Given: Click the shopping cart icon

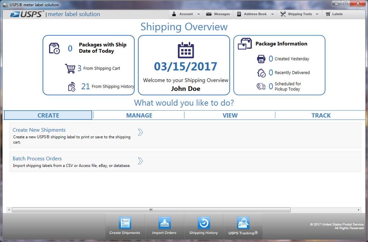Looking at the screenshot, I should click(x=70, y=68).
